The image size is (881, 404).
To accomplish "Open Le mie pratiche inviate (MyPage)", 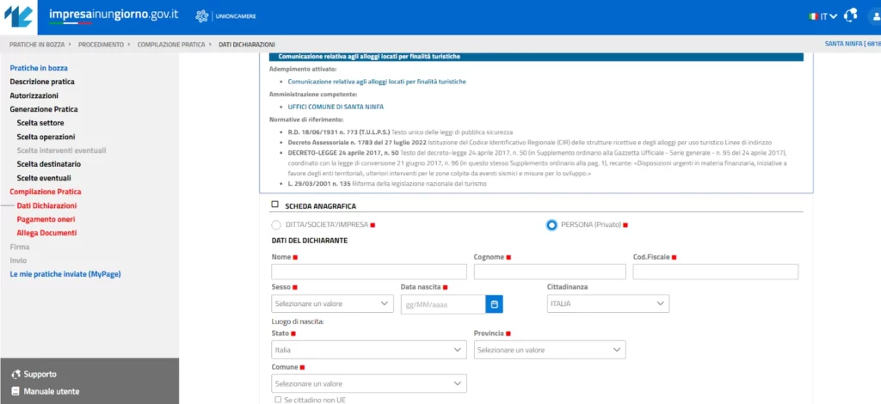I will click(65, 274).
